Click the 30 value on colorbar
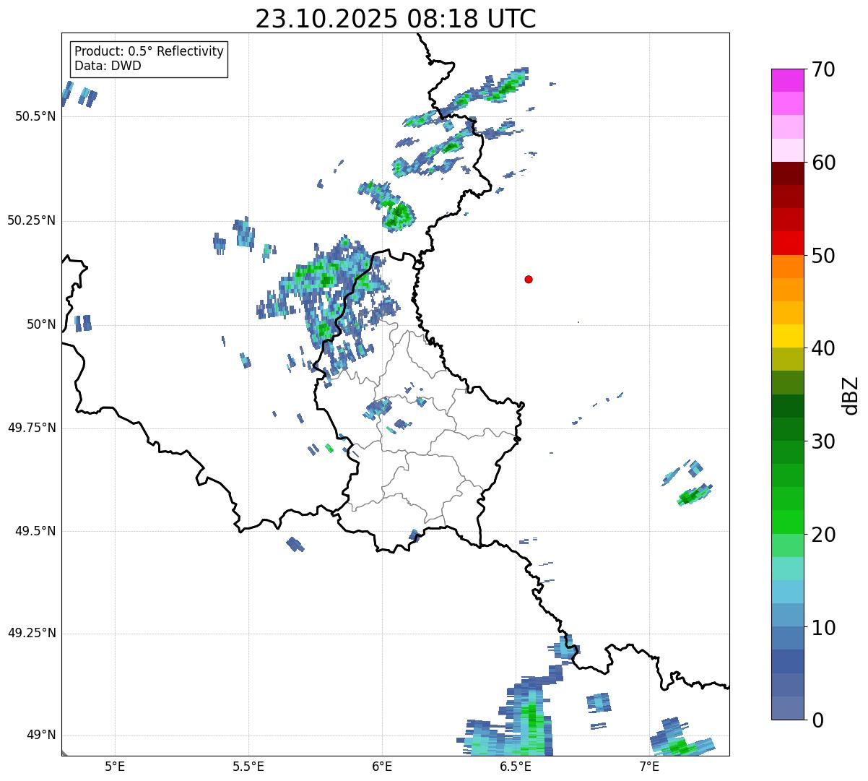The image size is (868, 781). coord(823,441)
